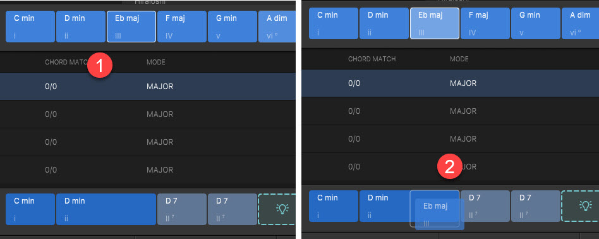Select first D 7 block in left progression
This screenshot has width=599, height=239.
(182, 209)
